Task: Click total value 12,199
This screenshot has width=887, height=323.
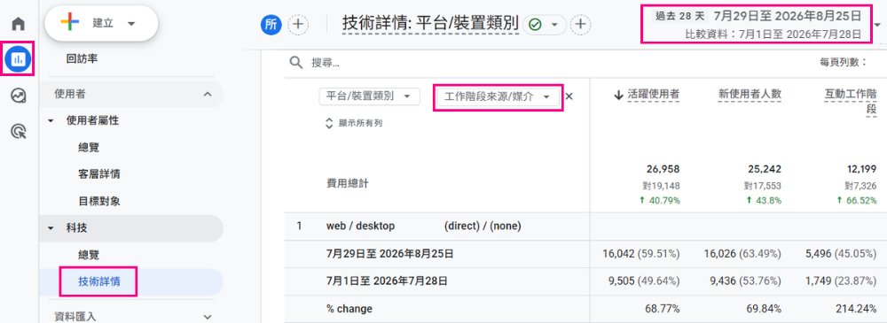Action: [860, 169]
